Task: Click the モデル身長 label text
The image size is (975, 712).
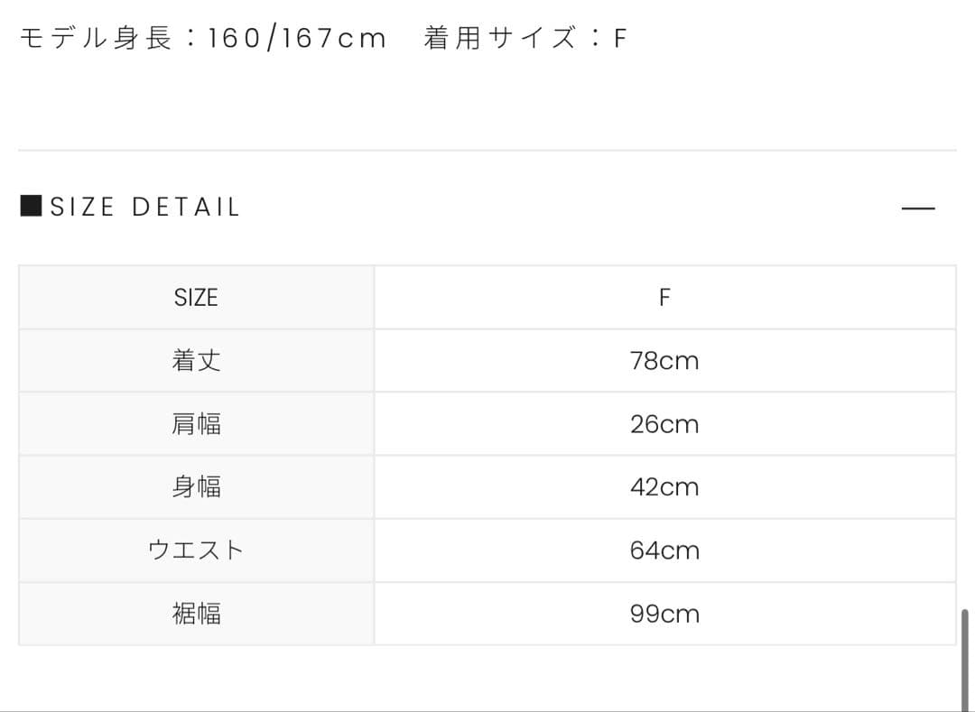Action: click(96, 38)
